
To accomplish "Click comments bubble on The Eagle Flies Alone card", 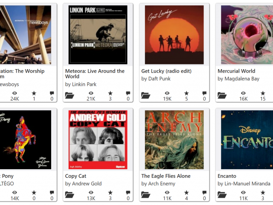I will coord(204,193).
